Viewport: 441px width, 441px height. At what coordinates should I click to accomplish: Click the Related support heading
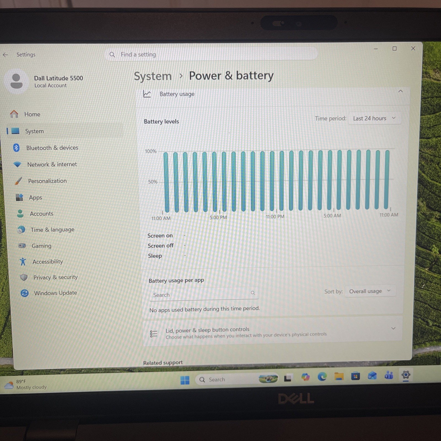click(x=163, y=363)
